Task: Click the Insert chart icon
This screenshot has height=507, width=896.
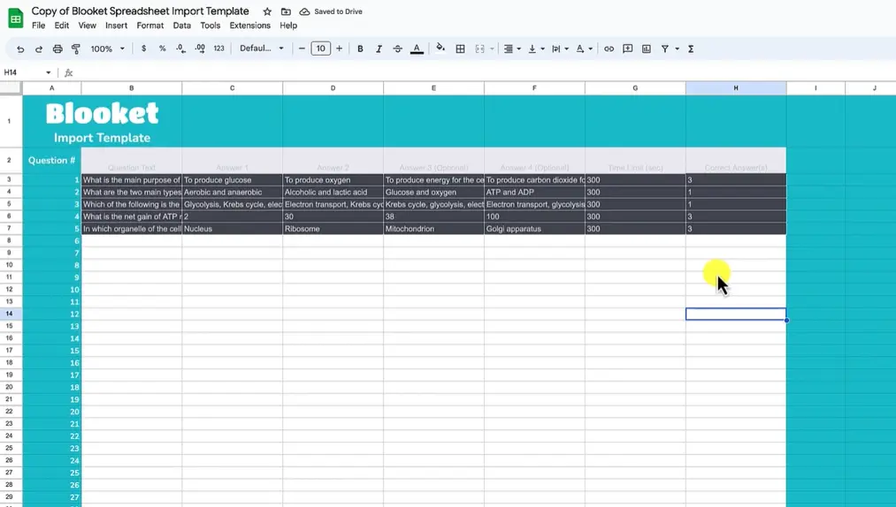Action: coord(647,49)
